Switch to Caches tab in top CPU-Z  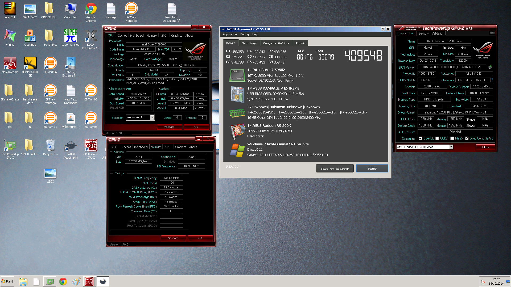[x=122, y=35]
